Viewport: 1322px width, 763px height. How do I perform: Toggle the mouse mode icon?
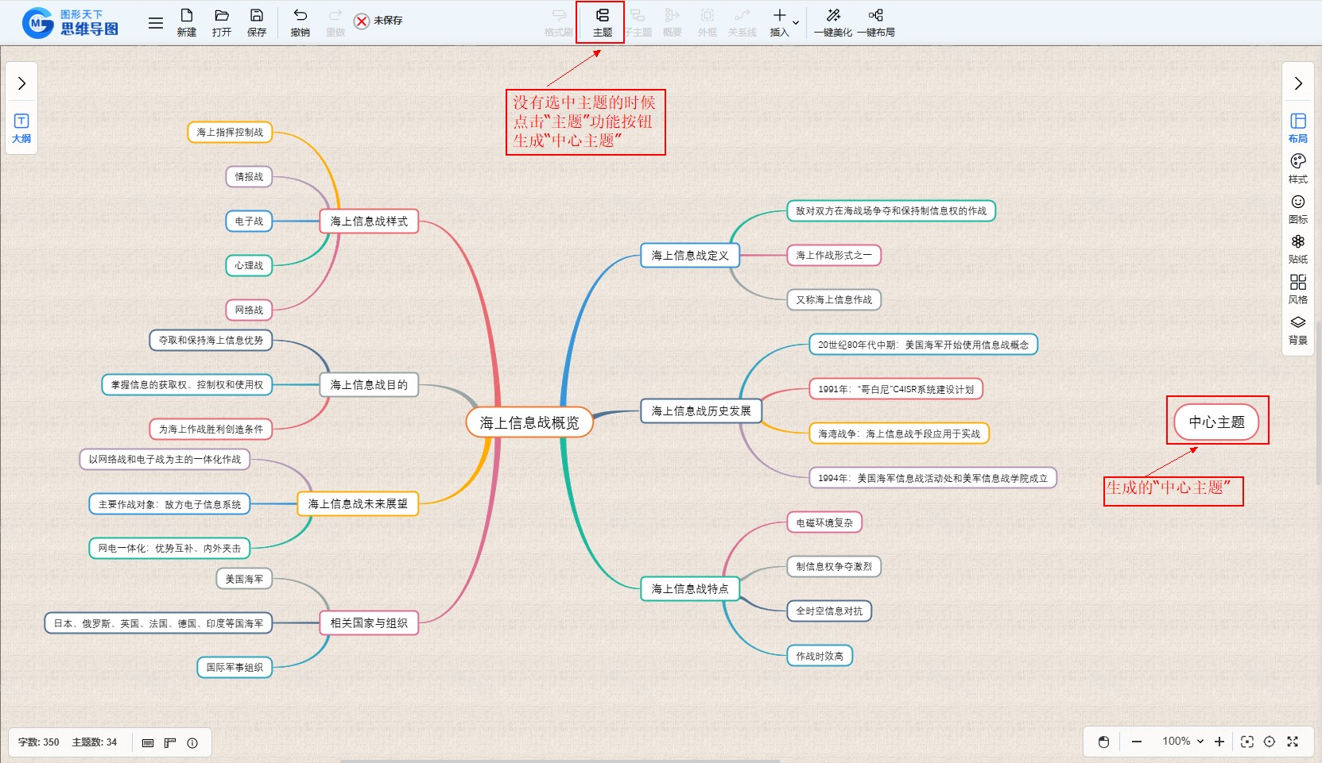coord(1103,742)
